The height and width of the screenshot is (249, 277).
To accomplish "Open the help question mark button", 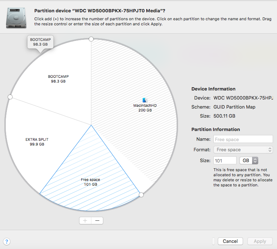I will click(7, 241).
